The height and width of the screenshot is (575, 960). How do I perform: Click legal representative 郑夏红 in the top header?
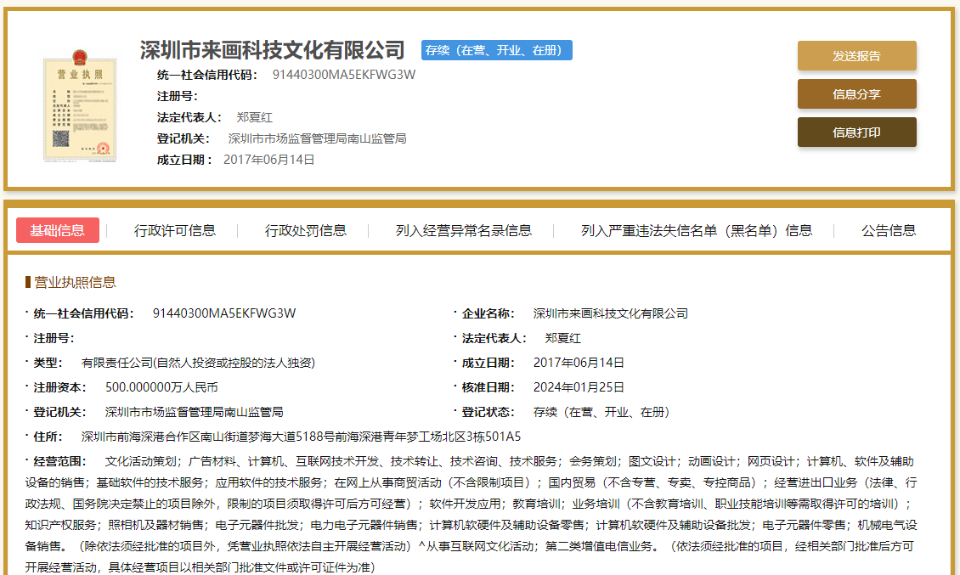[x=254, y=117]
